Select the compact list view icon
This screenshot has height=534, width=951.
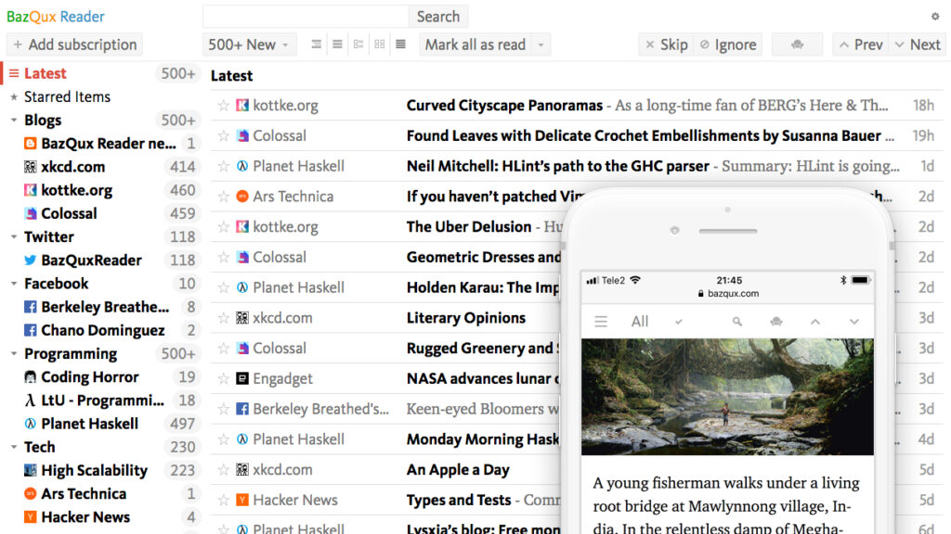[x=317, y=44]
